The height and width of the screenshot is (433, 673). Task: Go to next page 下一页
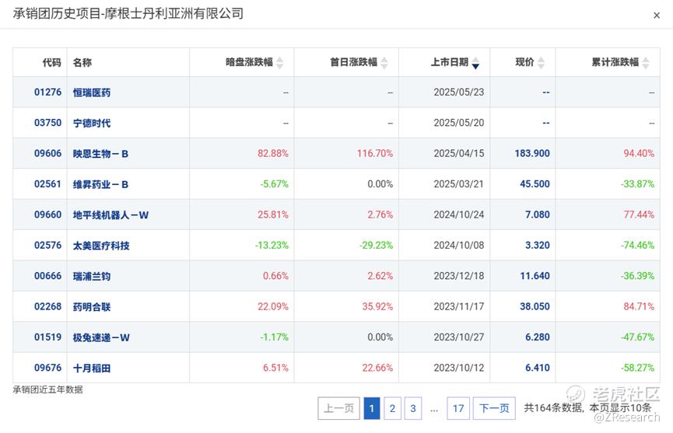click(x=494, y=408)
